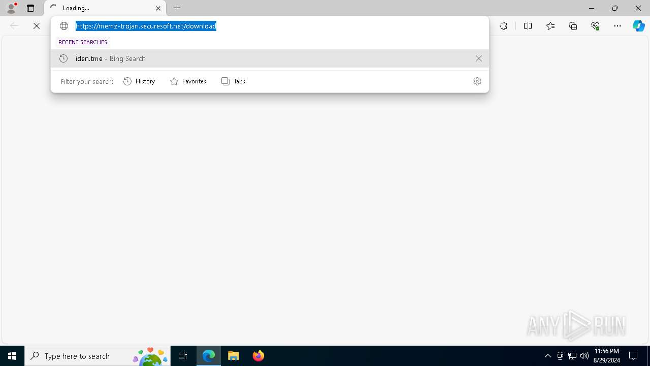Image resolution: width=650 pixels, height=366 pixels.
Task: Open the Collections icon
Action: pyautogui.click(x=573, y=26)
